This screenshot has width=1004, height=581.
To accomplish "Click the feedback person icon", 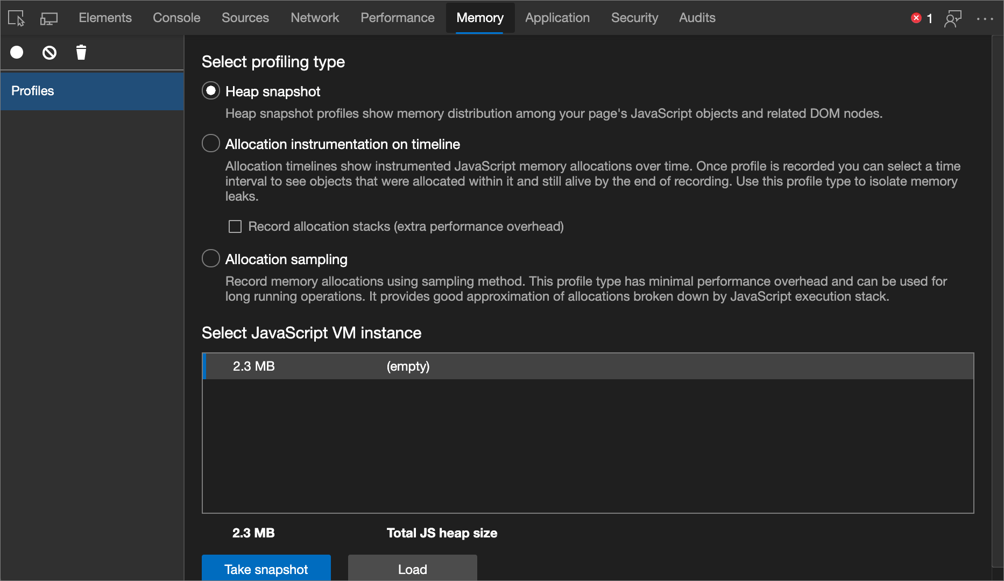I will pyautogui.click(x=953, y=18).
